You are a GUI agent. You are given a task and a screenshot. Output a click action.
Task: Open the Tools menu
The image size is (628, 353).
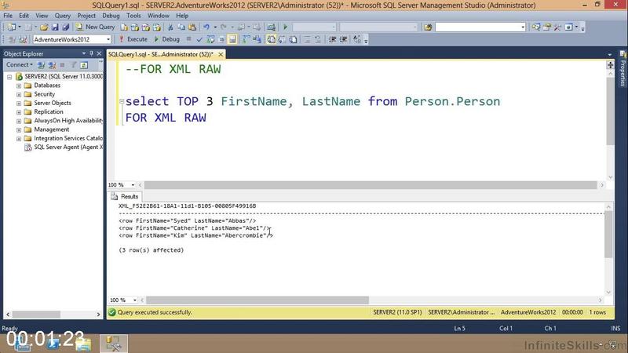tap(133, 16)
